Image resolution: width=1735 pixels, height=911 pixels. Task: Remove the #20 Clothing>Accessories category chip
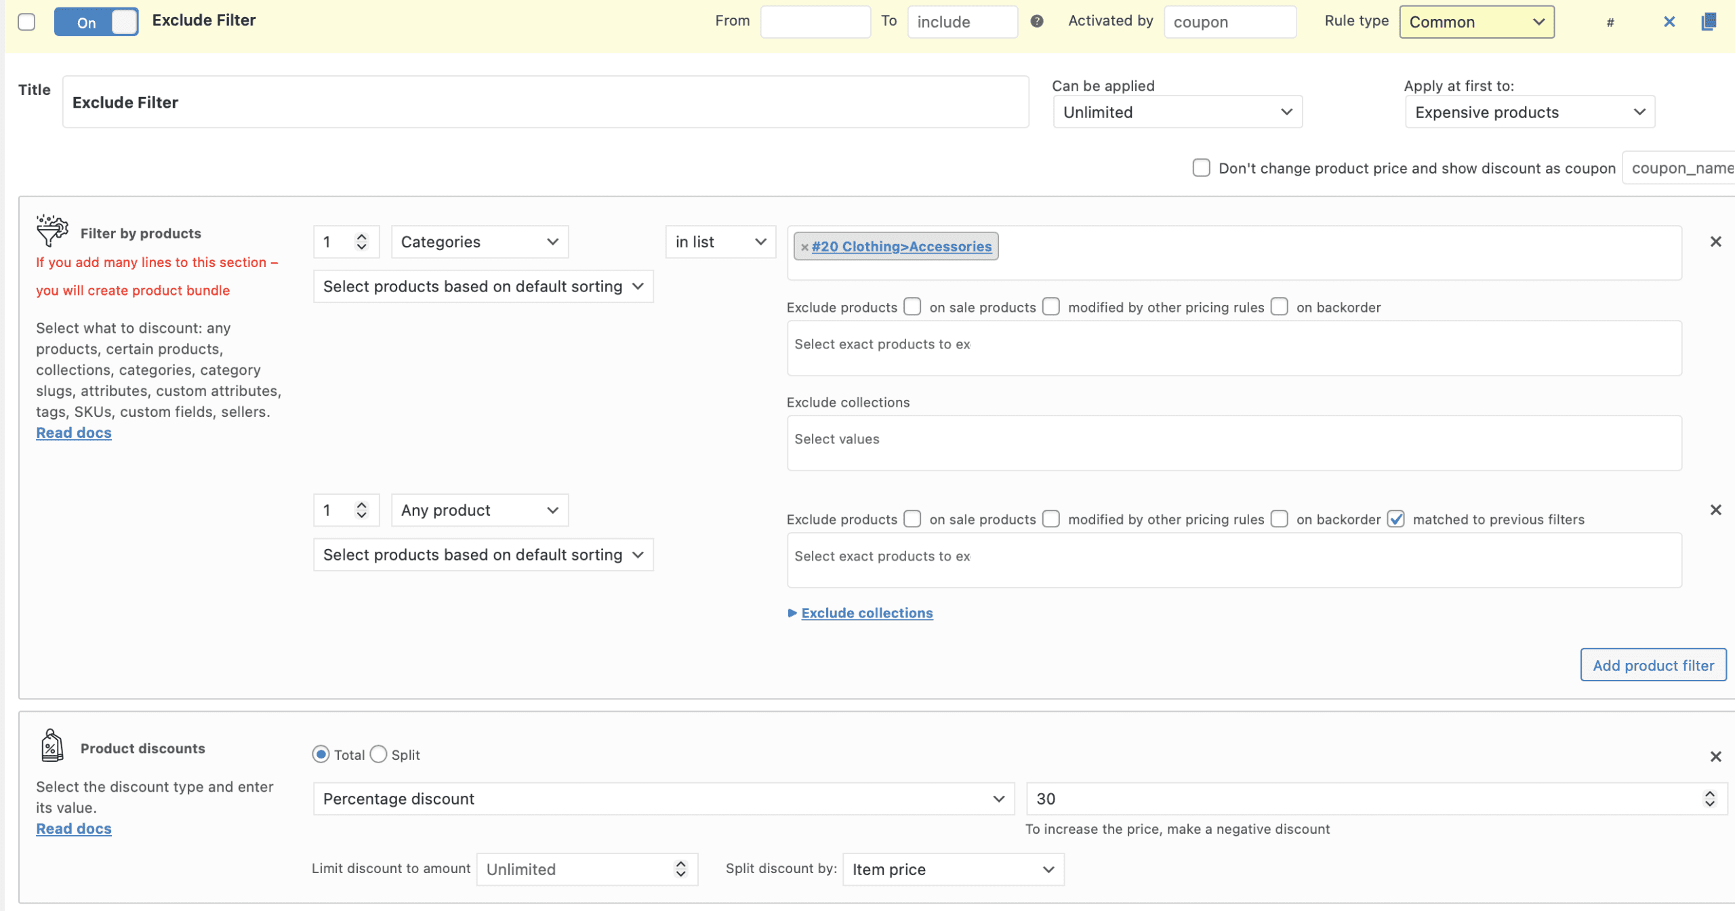pos(804,246)
